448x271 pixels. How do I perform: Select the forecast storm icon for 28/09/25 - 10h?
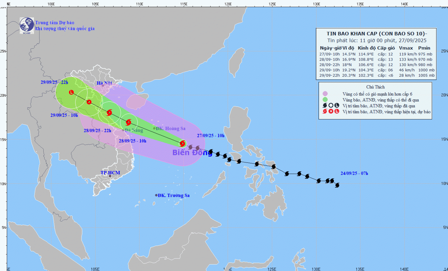[128, 122]
